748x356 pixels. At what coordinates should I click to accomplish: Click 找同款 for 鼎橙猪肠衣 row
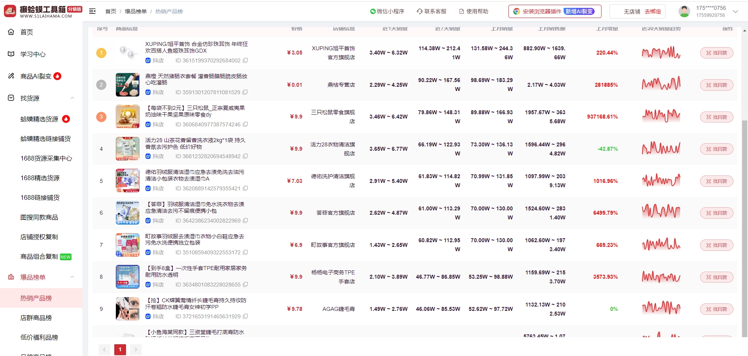point(717,85)
